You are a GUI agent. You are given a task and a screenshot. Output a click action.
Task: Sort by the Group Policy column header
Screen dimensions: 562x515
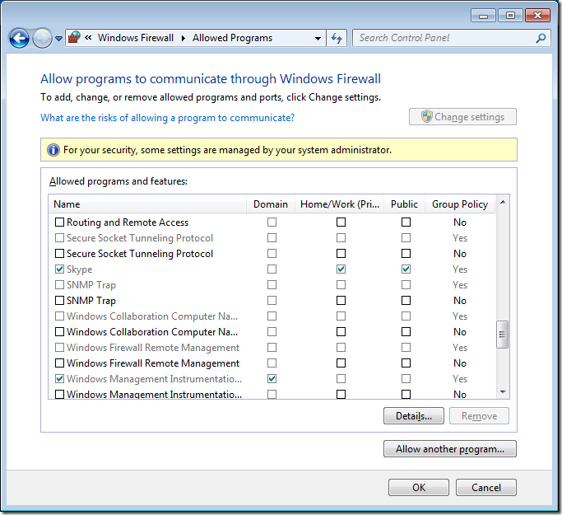[460, 204]
